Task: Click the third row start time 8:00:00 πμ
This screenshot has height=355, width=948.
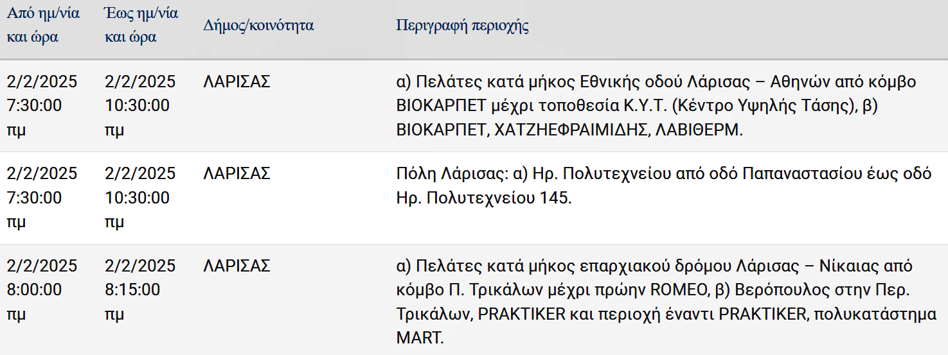Action: tap(34, 302)
